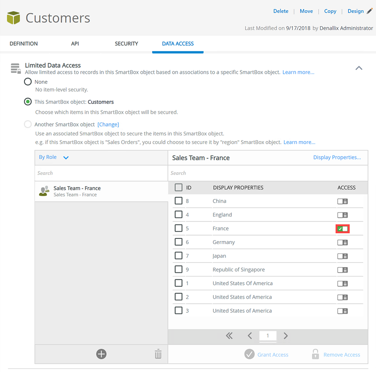
Task: Collapse the Limited Data Access section
Action: (x=359, y=68)
